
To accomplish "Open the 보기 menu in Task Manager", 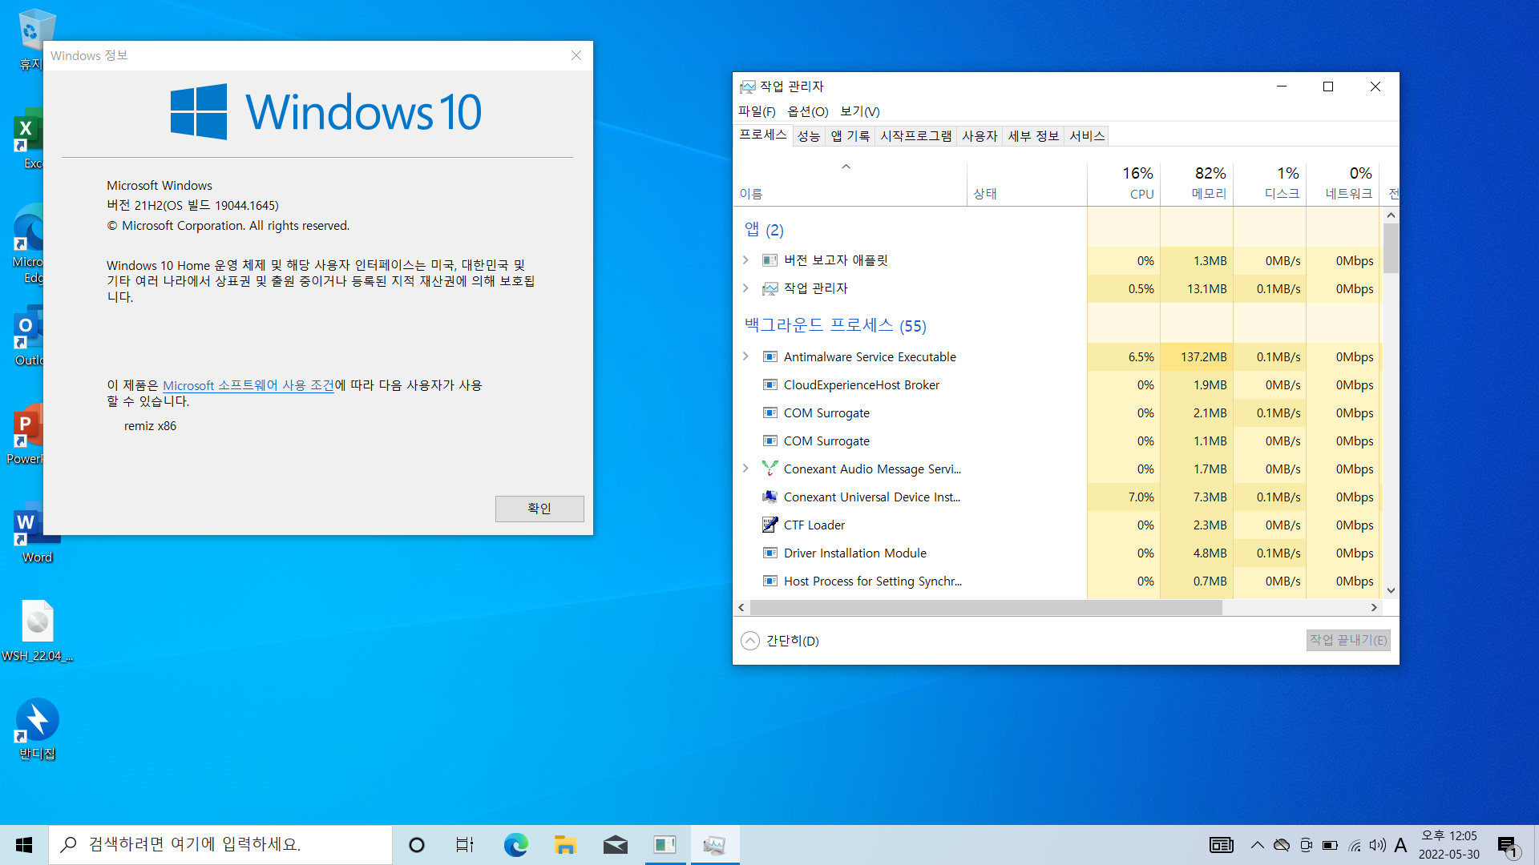I will [x=859, y=111].
